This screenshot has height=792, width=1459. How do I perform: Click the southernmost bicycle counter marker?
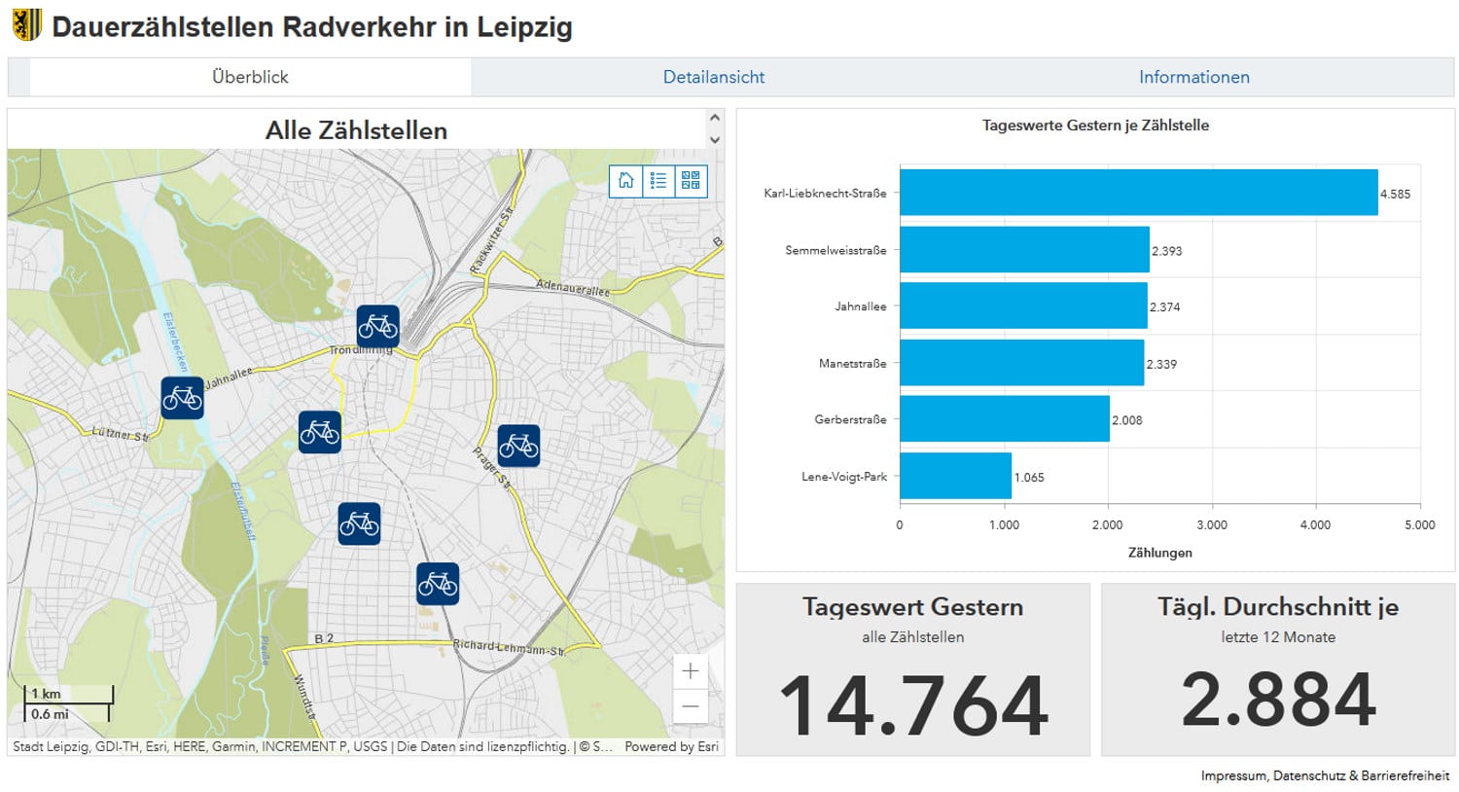click(438, 584)
